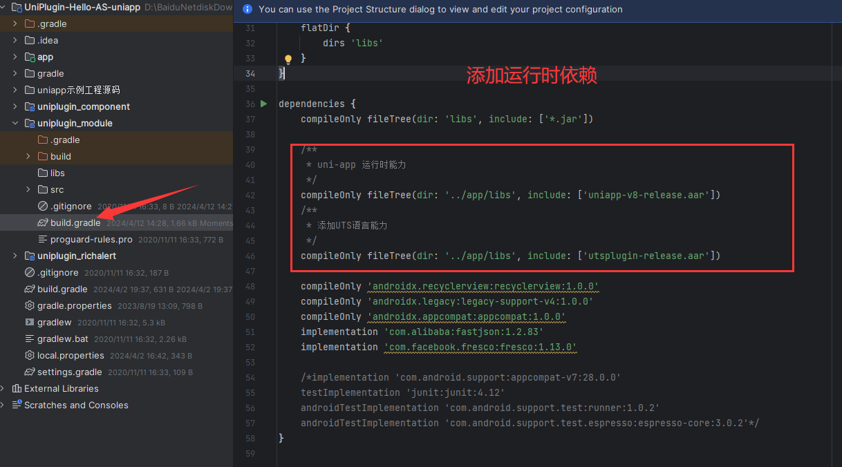
Task: Click the local.properties gear icon
Action: (x=30, y=355)
